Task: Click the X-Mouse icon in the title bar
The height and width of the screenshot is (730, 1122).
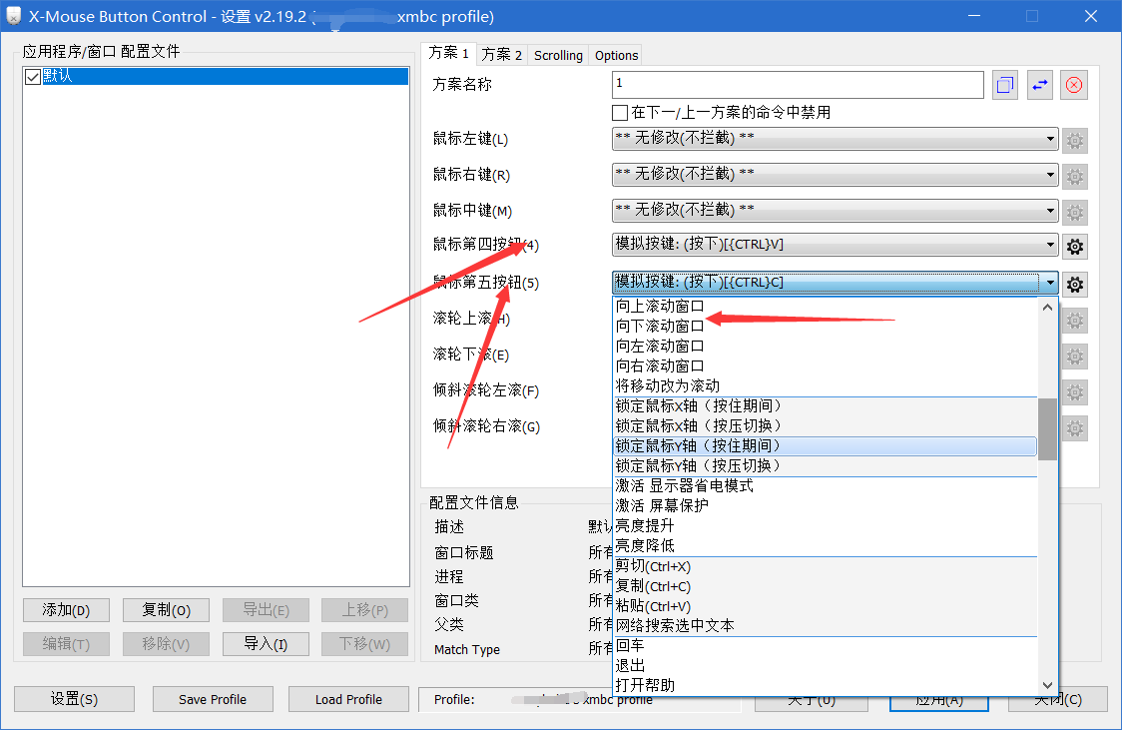Action: point(13,16)
